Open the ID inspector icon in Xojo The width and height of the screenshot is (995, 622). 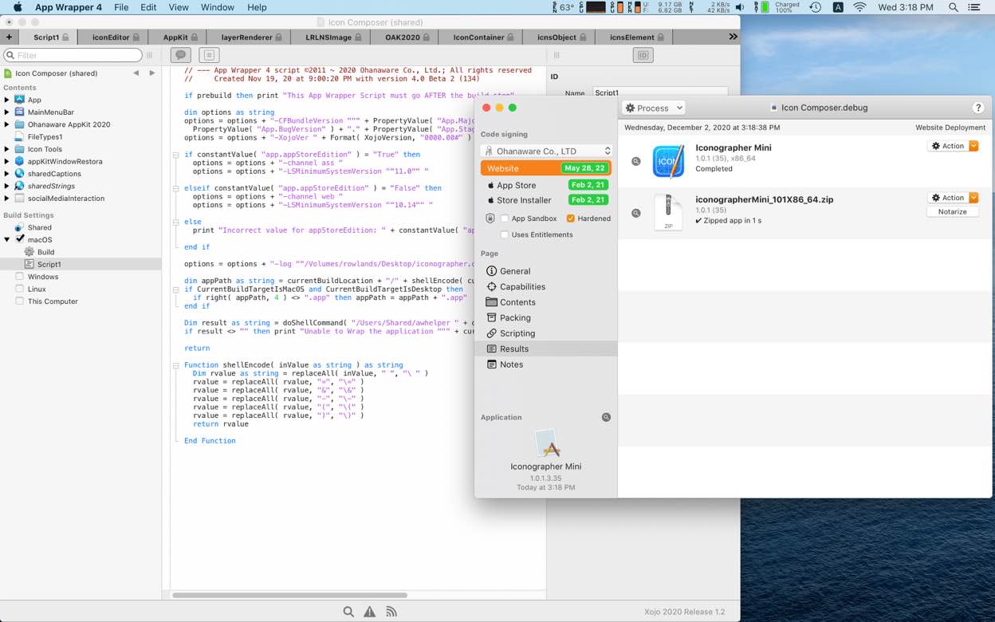[x=643, y=55]
